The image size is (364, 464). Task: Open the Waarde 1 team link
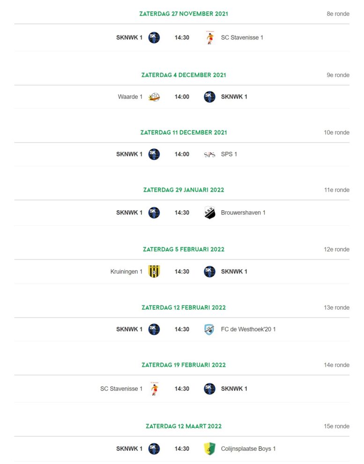(130, 97)
